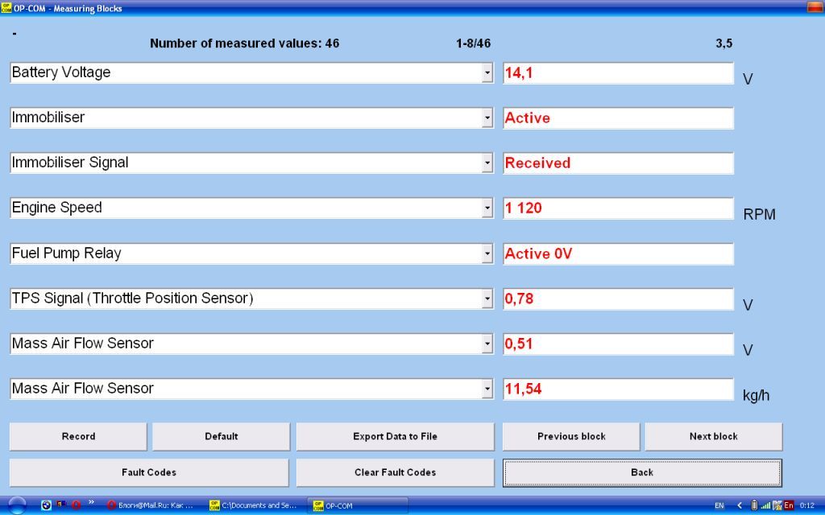Open the dropdown arrow for the Immobiliser row
This screenshot has height=515, width=825.
point(487,118)
